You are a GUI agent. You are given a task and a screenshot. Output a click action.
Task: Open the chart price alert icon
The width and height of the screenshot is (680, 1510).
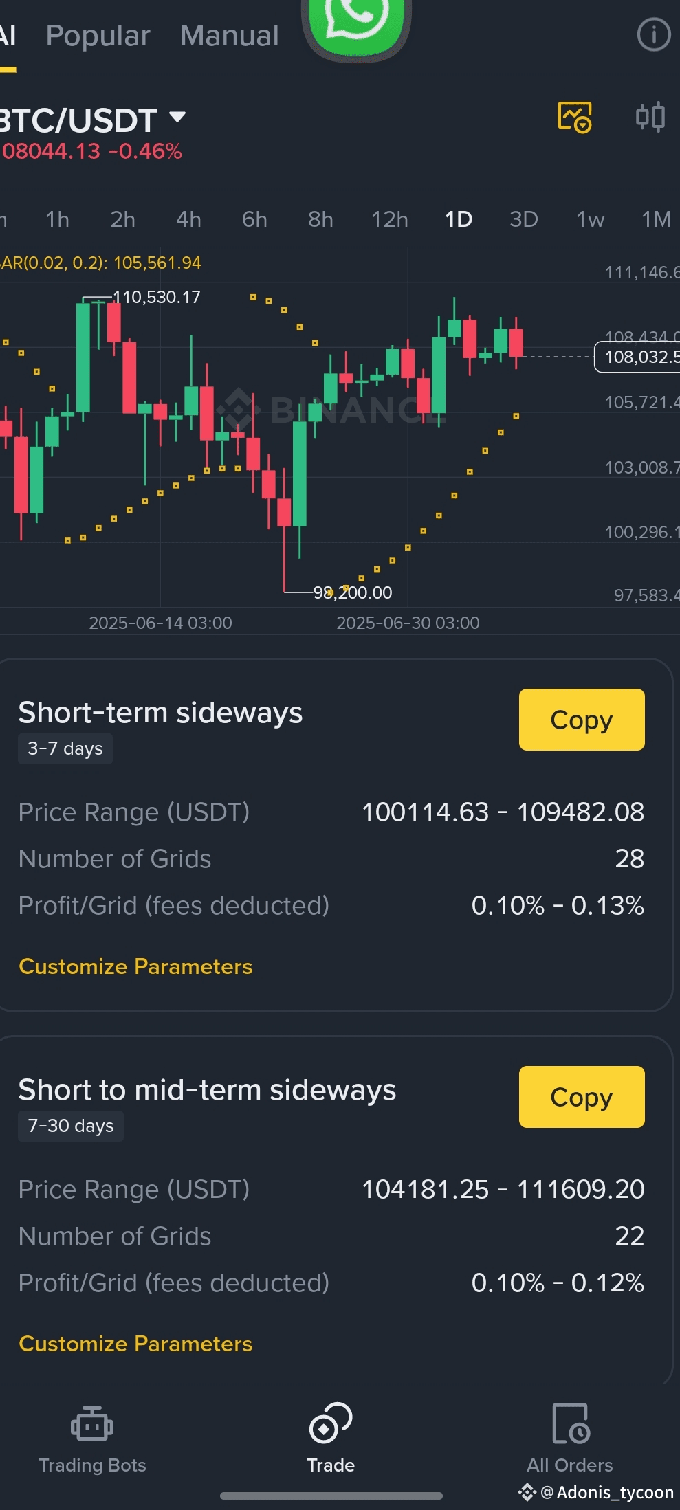click(574, 118)
